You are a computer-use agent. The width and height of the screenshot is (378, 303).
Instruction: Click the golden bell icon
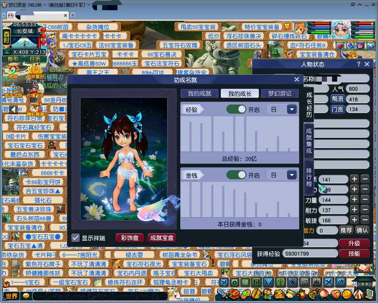pyautogui.click(x=313, y=294)
